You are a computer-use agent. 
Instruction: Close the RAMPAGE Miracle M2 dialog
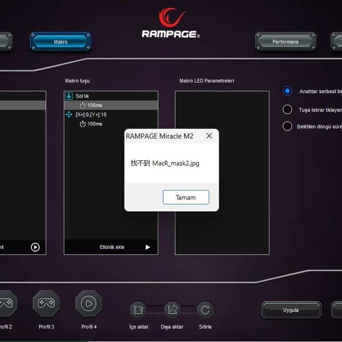209,136
